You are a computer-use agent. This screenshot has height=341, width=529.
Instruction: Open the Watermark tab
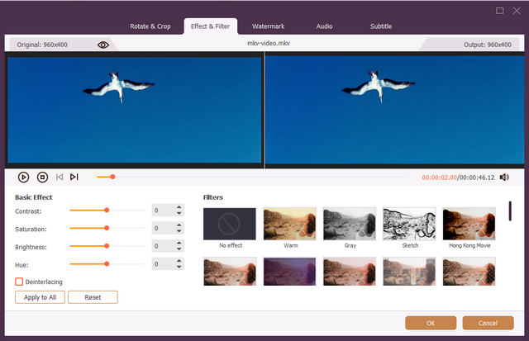pos(268,26)
